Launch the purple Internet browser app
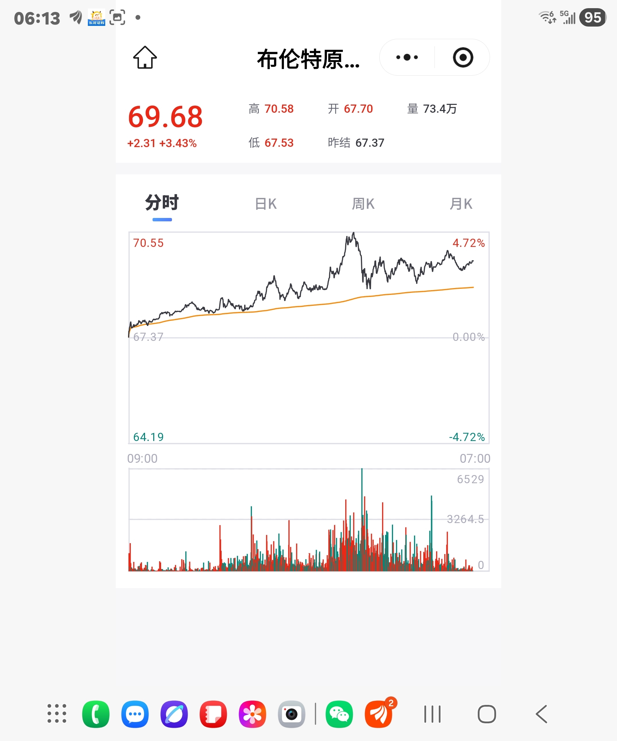 [x=174, y=714]
